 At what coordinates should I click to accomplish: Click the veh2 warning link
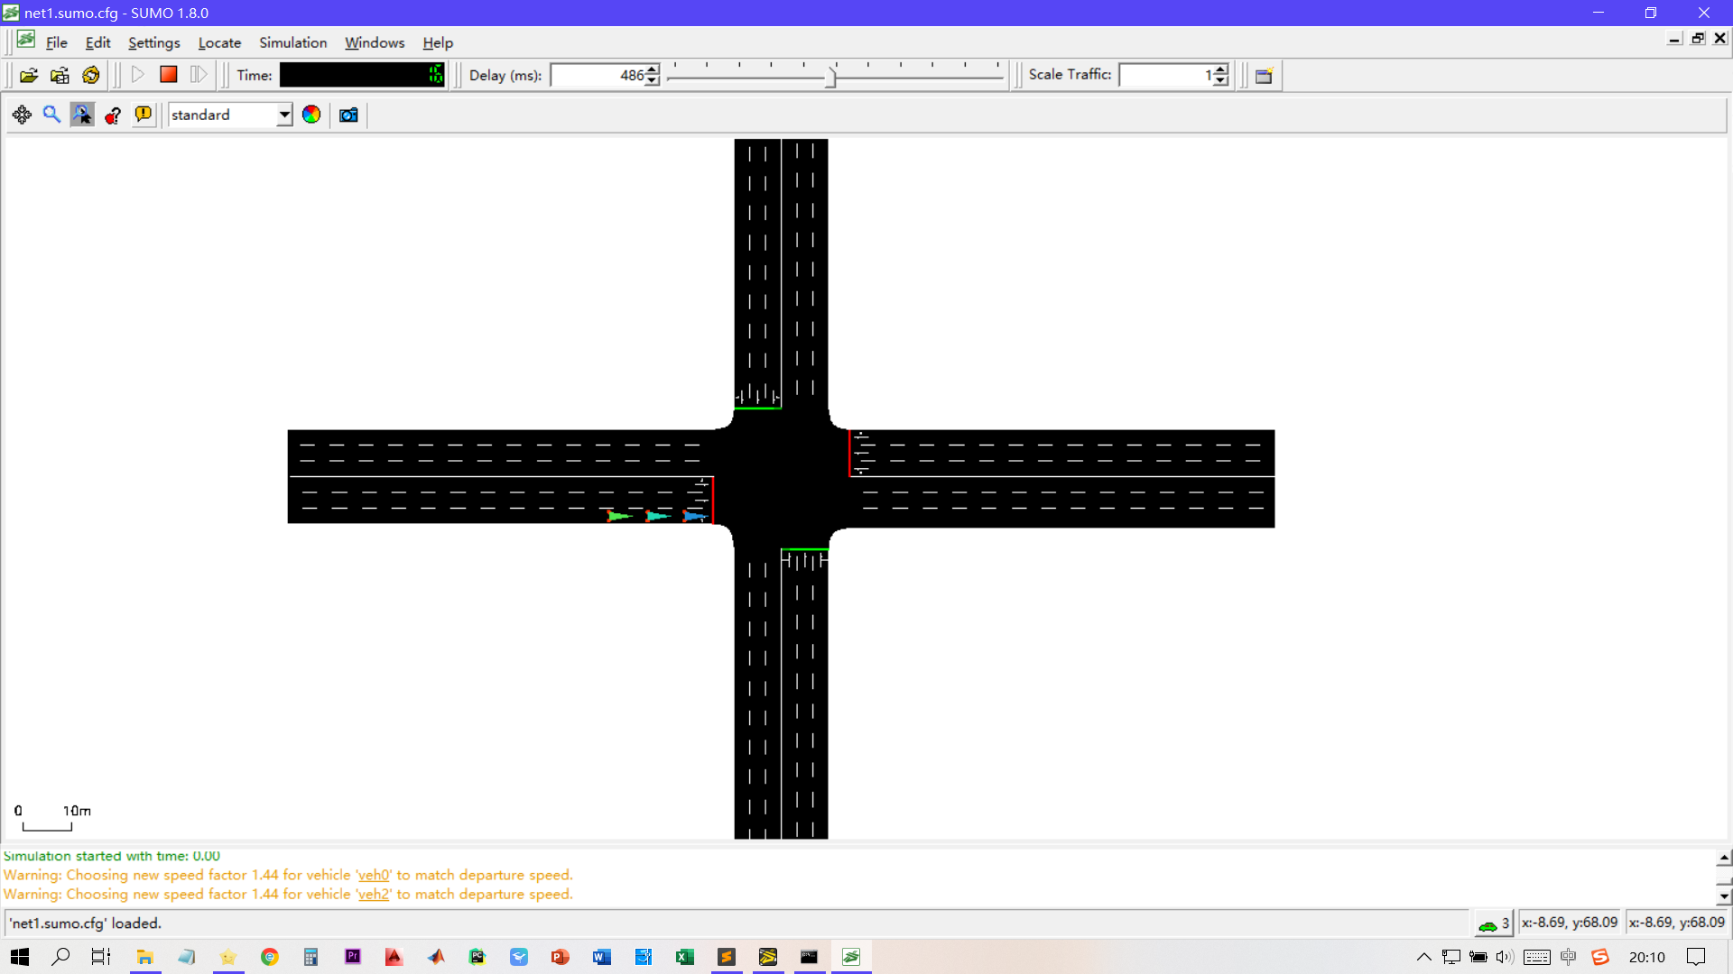373,894
